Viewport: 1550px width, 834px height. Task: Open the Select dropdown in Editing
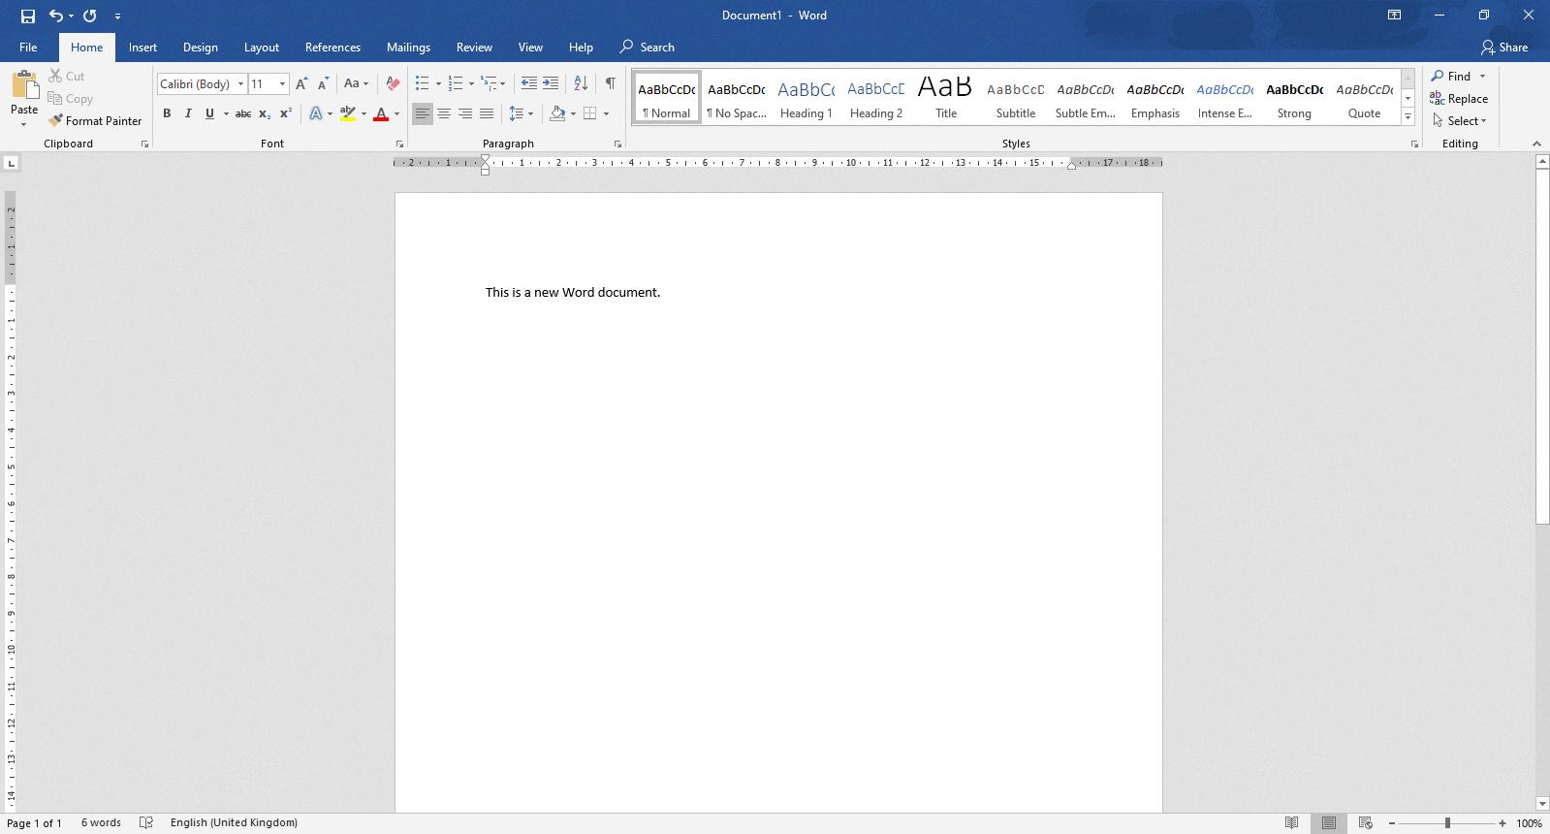(x=1460, y=120)
